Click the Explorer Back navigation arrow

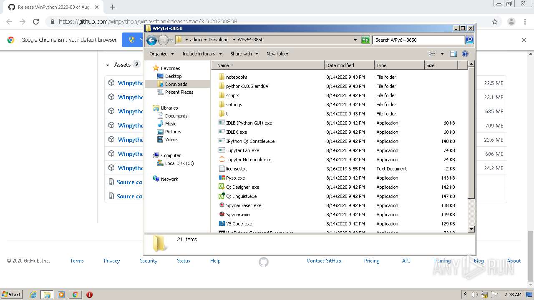coord(151,40)
